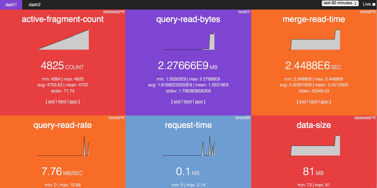
Task: Click the 2.4488E6 SEC value
Action: (x=313, y=65)
